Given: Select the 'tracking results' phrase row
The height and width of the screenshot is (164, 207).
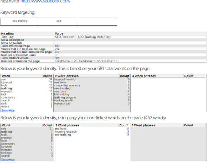Looking at the screenshot, I should pyautogui.click(x=92, y=100).
